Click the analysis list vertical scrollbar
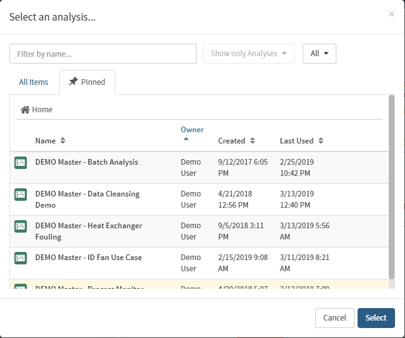 [x=391, y=187]
